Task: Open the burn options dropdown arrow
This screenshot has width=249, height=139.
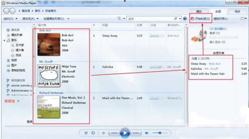Action: click(x=246, y=19)
